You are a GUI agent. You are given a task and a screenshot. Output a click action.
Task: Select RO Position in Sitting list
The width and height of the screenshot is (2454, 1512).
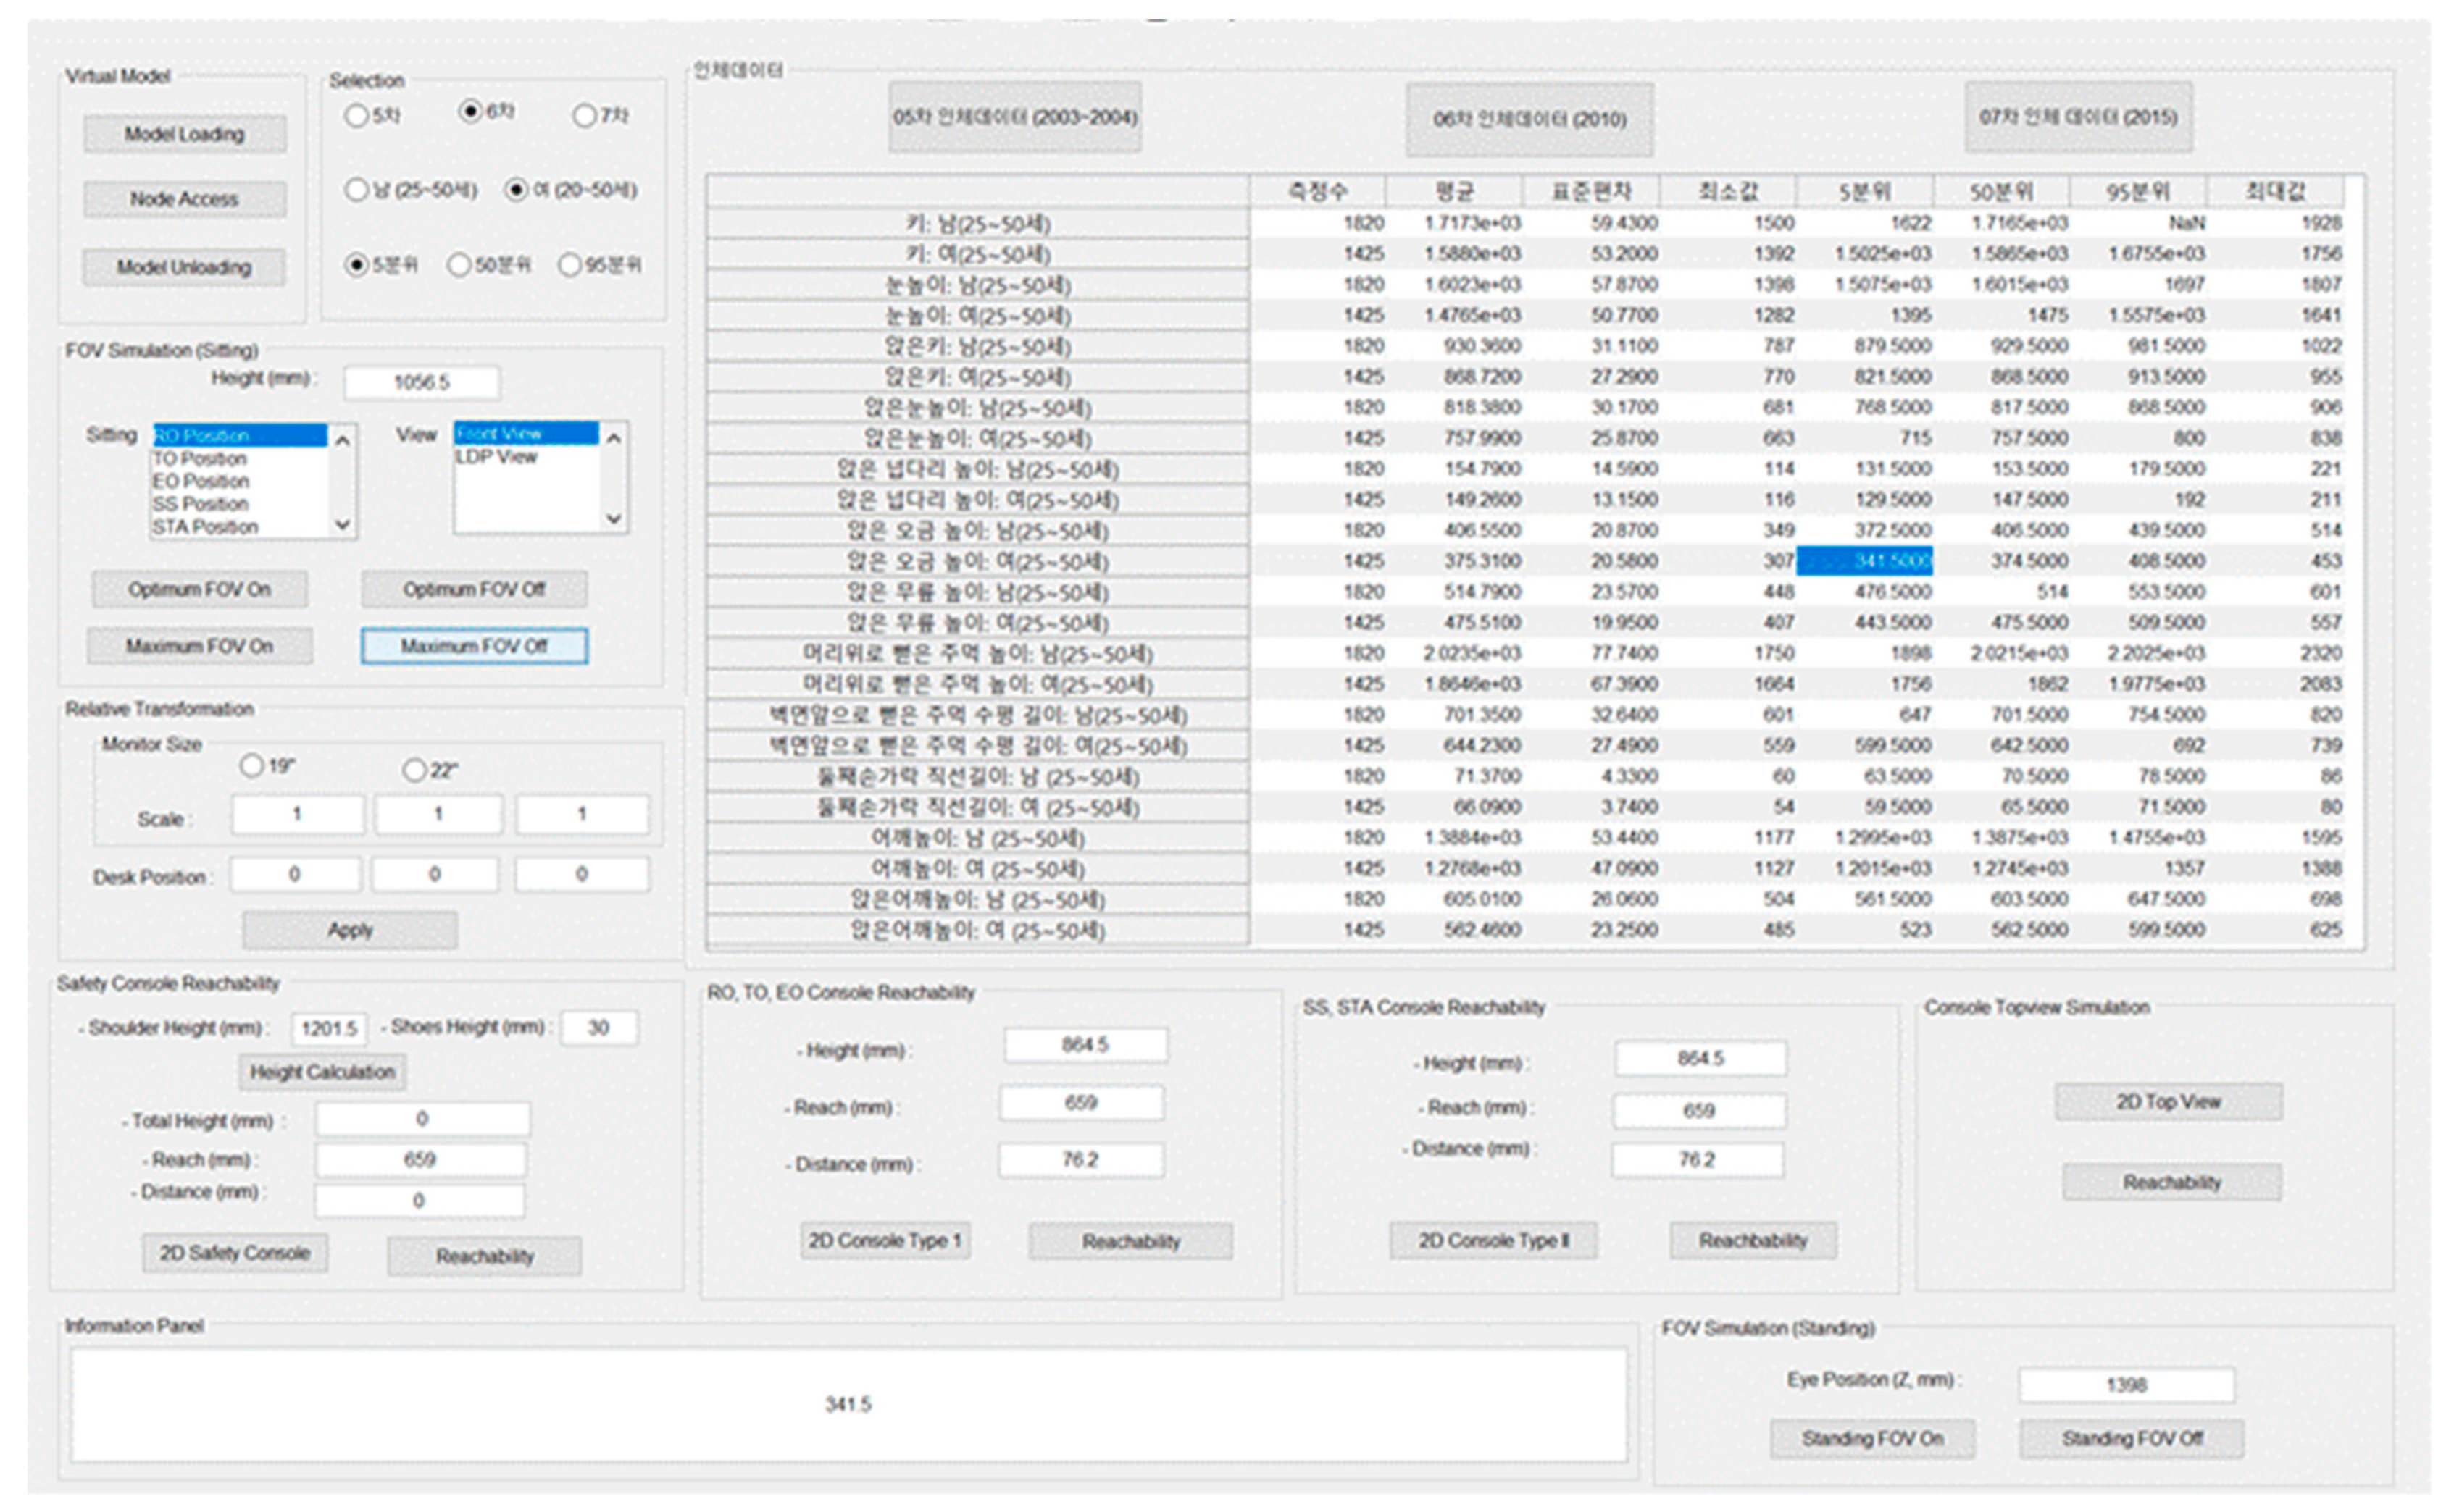coord(239,435)
